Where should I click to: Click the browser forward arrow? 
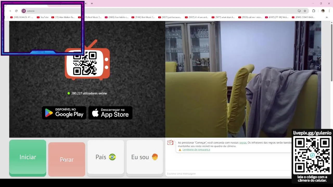pyautogui.click(x=10, y=11)
